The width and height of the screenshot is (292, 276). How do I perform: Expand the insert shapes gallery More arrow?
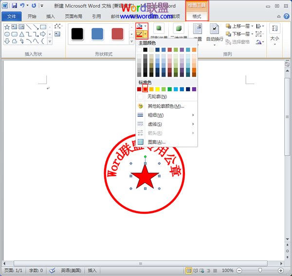50,41
